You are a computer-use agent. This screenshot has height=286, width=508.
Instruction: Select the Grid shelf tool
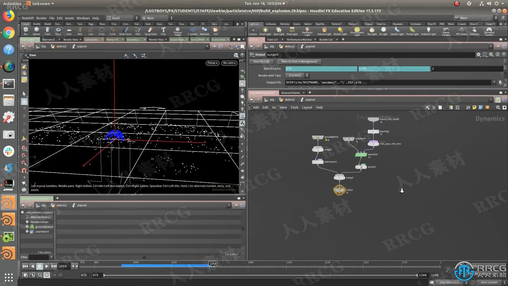[69, 31]
